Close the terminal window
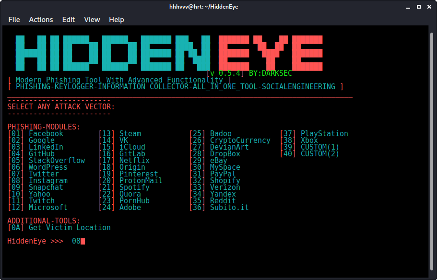This screenshot has width=437, height=280. pos(429,7)
